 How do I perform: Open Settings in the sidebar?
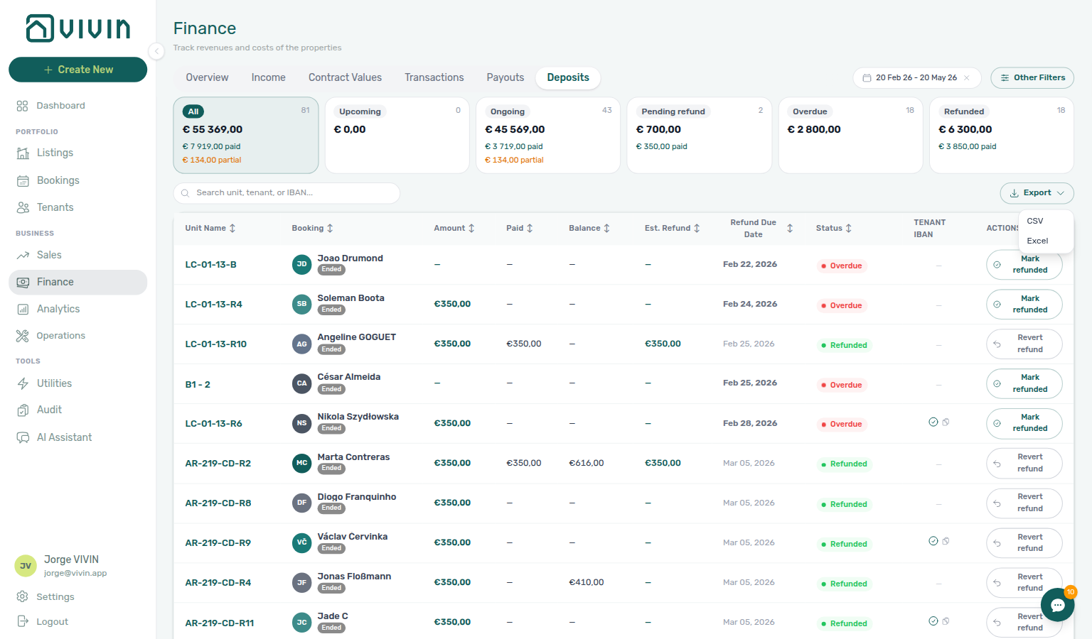point(77,597)
